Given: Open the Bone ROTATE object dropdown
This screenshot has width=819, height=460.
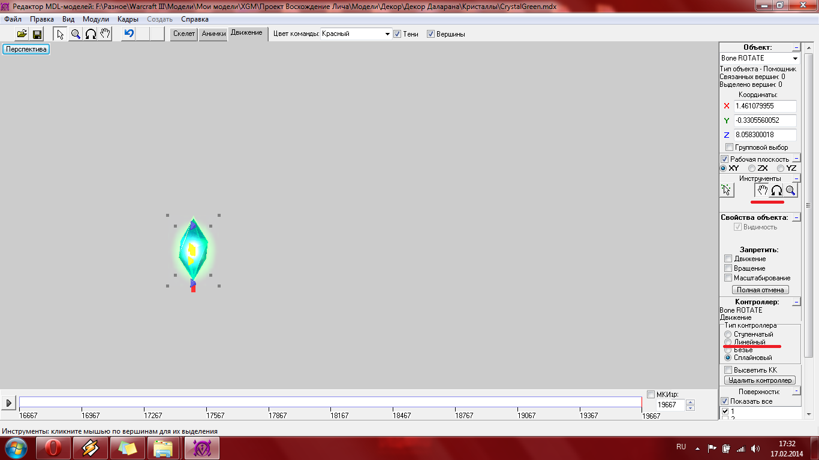Looking at the screenshot, I should [x=760, y=58].
